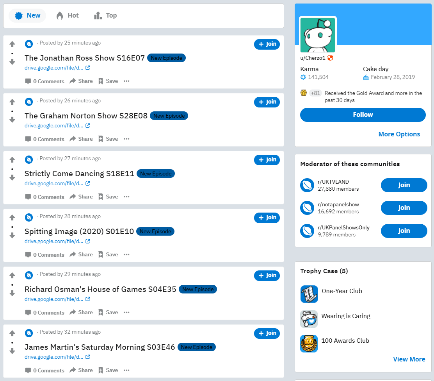Upvote Spitting Image (2020) S01E10 post
Viewport: 434px width, 381px height.
(12, 218)
